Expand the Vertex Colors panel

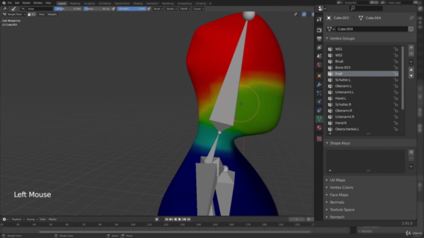pyautogui.click(x=327, y=187)
